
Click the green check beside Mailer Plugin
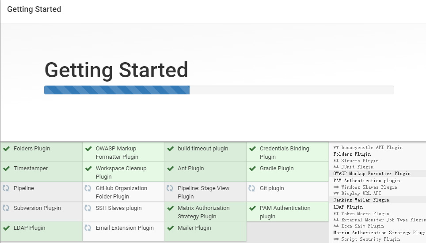pyautogui.click(x=171, y=228)
